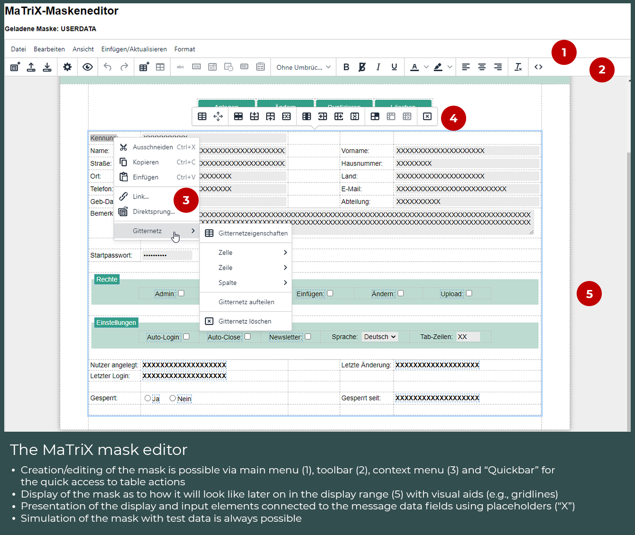Click the undo arrow in toolbar
This screenshot has height=535, width=635.
108,67
